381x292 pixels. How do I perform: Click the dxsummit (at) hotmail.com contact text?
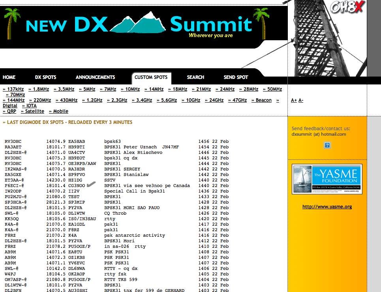(x=319, y=134)
